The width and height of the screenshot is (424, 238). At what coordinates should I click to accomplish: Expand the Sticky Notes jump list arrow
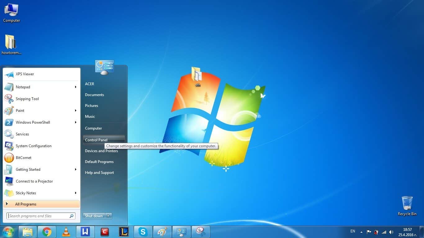point(76,193)
